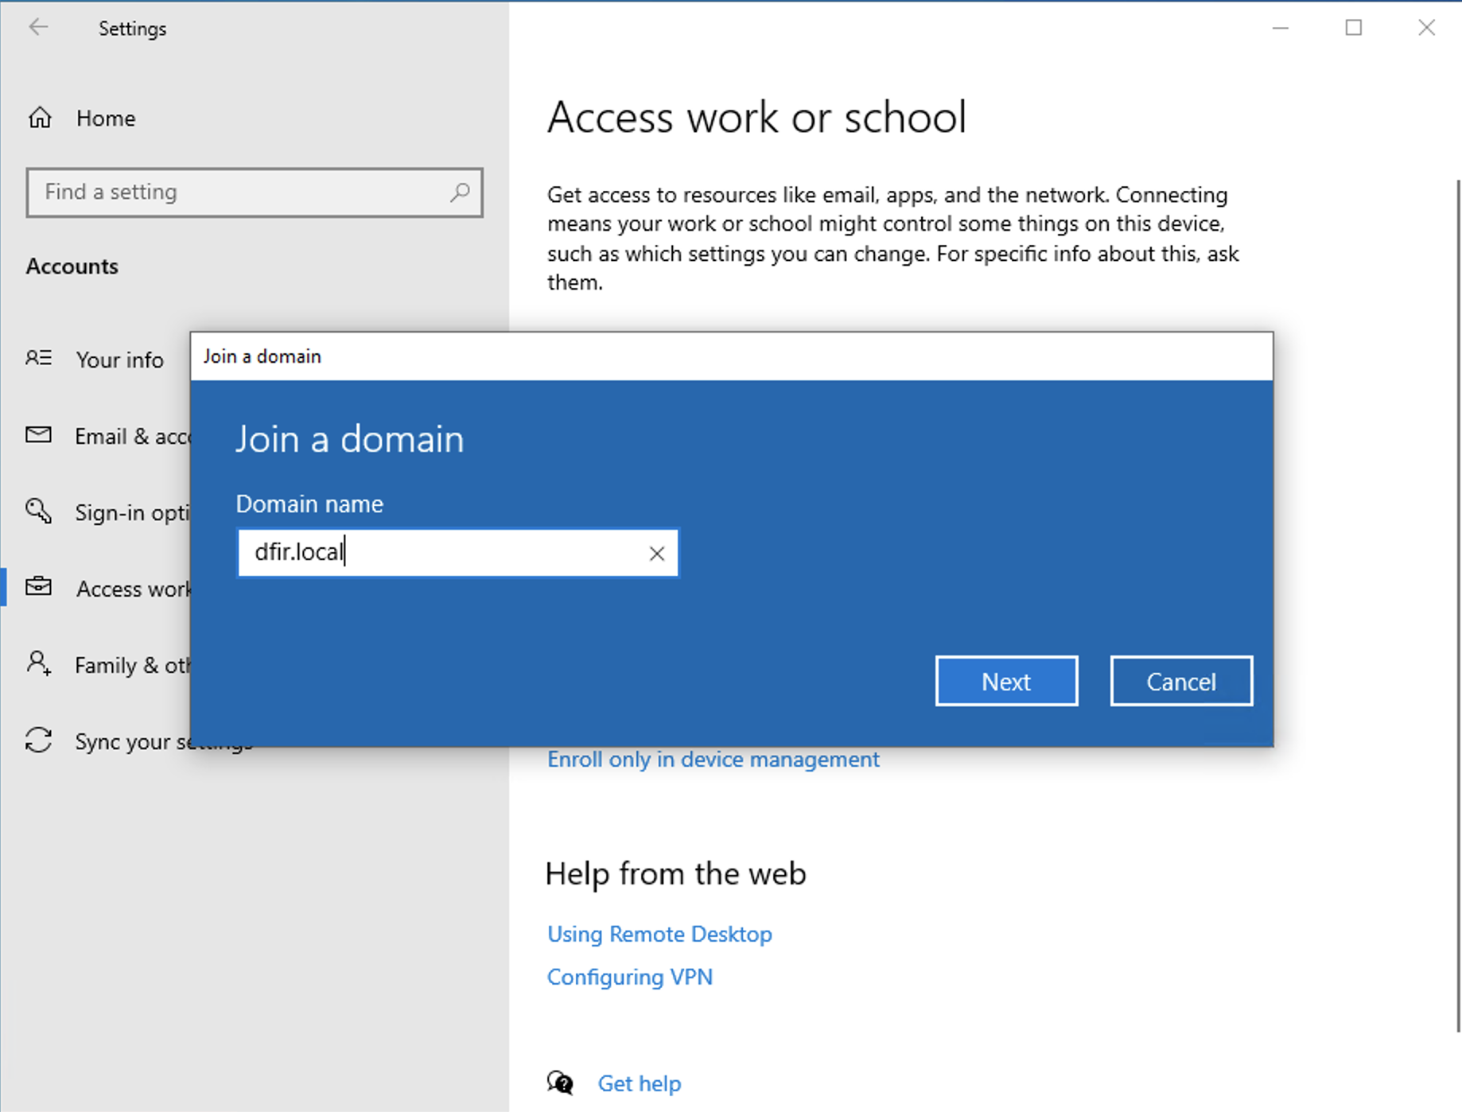
Task: Clear the Domain name field with X
Action: point(656,554)
